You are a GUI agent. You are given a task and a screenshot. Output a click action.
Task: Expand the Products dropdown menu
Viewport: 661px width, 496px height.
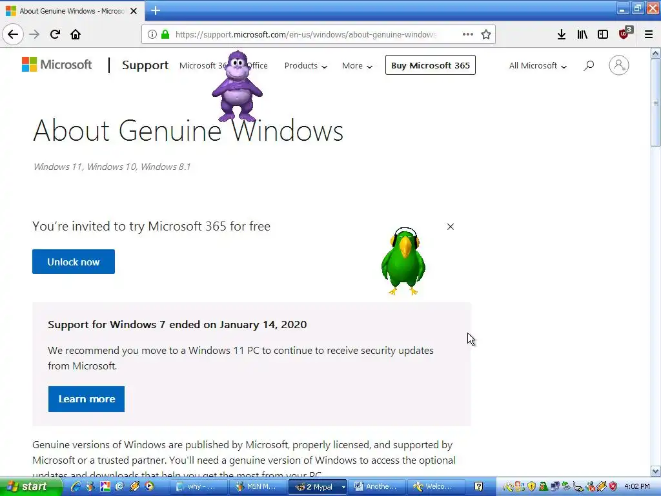coord(305,65)
